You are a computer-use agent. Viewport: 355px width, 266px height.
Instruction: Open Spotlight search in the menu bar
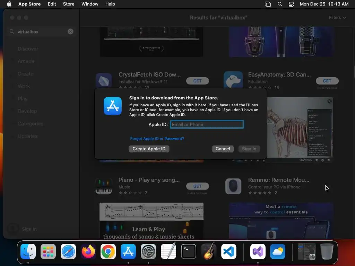[x=280, y=4]
